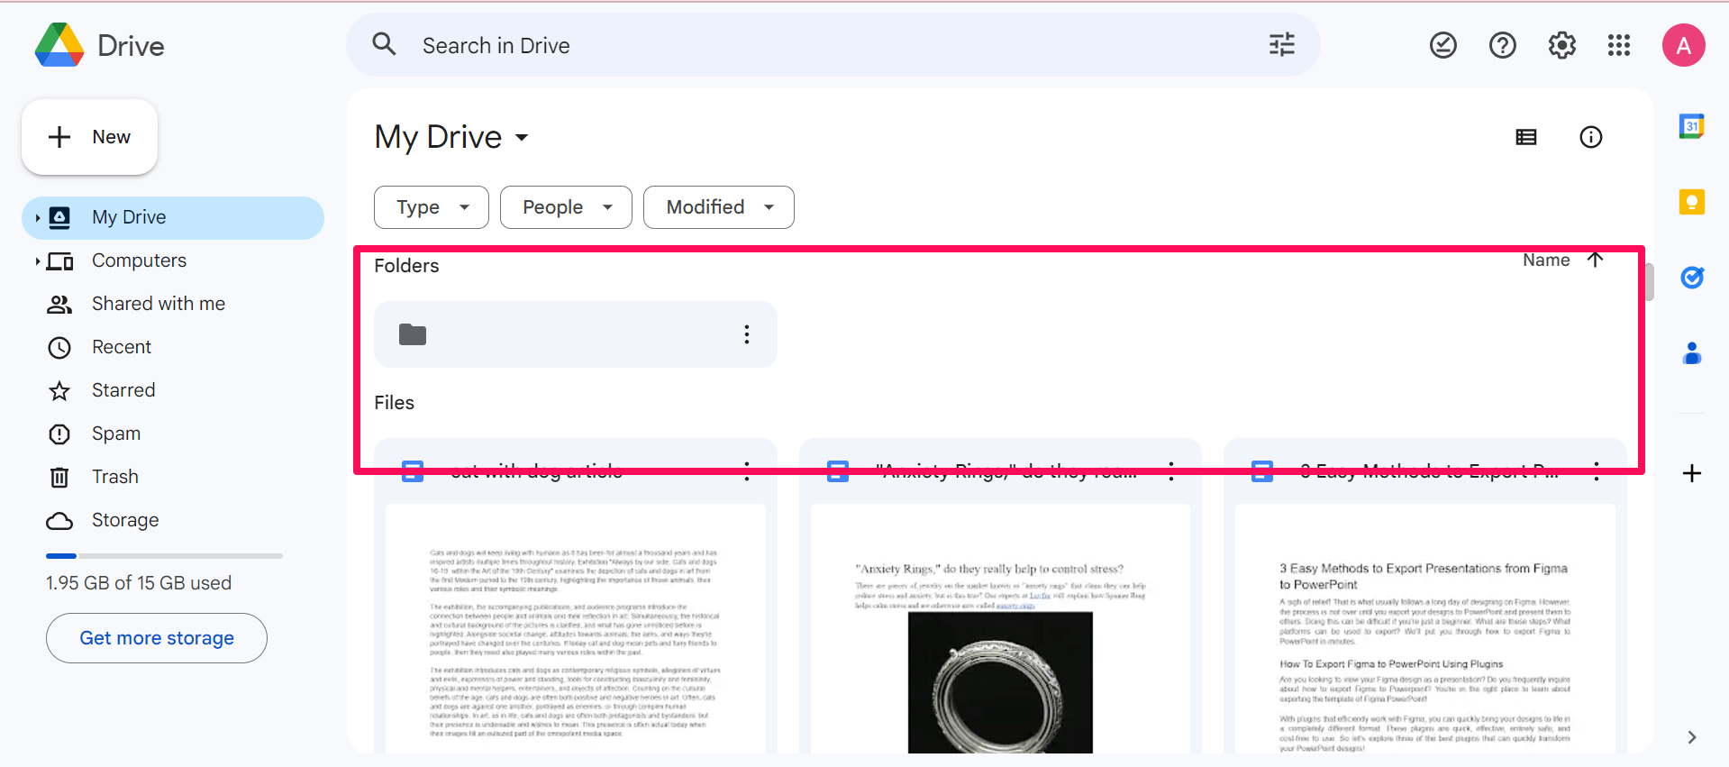Open the Settings gear menu
The height and width of the screenshot is (767, 1729).
pyautogui.click(x=1562, y=45)
